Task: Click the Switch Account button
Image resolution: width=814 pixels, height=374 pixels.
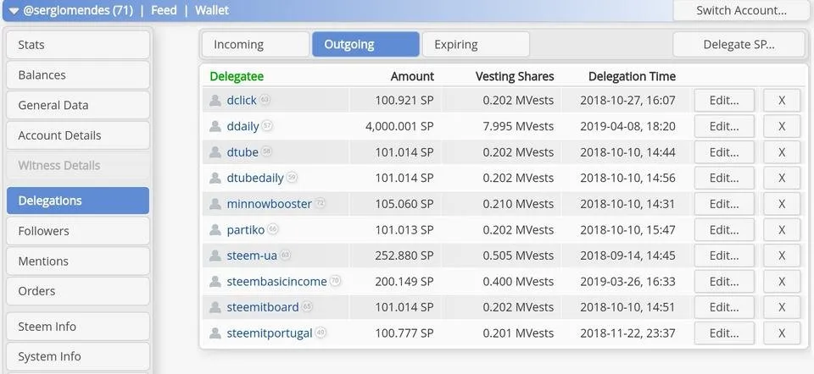Action: click(741, 10)
